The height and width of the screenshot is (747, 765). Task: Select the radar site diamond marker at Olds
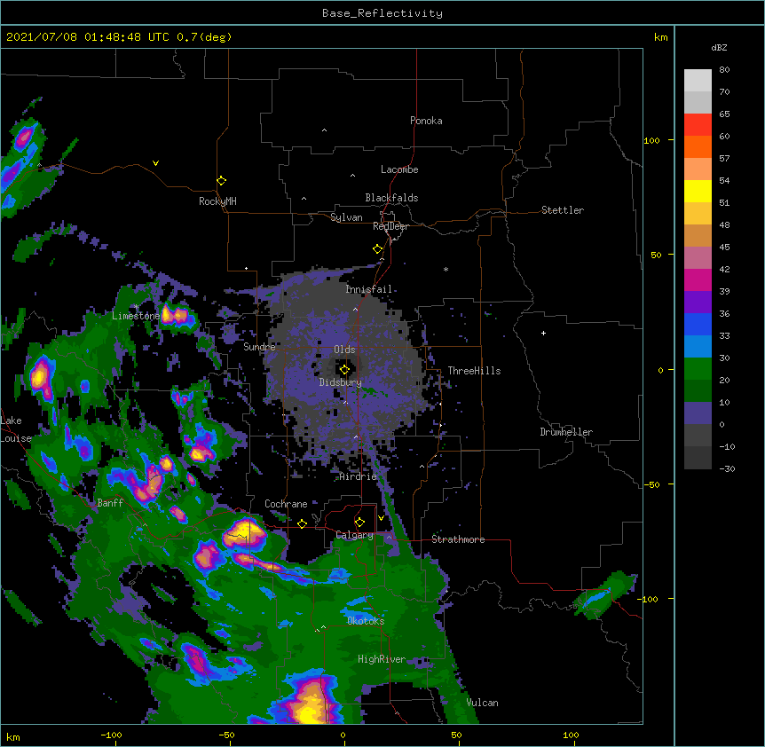pos(344,370)
